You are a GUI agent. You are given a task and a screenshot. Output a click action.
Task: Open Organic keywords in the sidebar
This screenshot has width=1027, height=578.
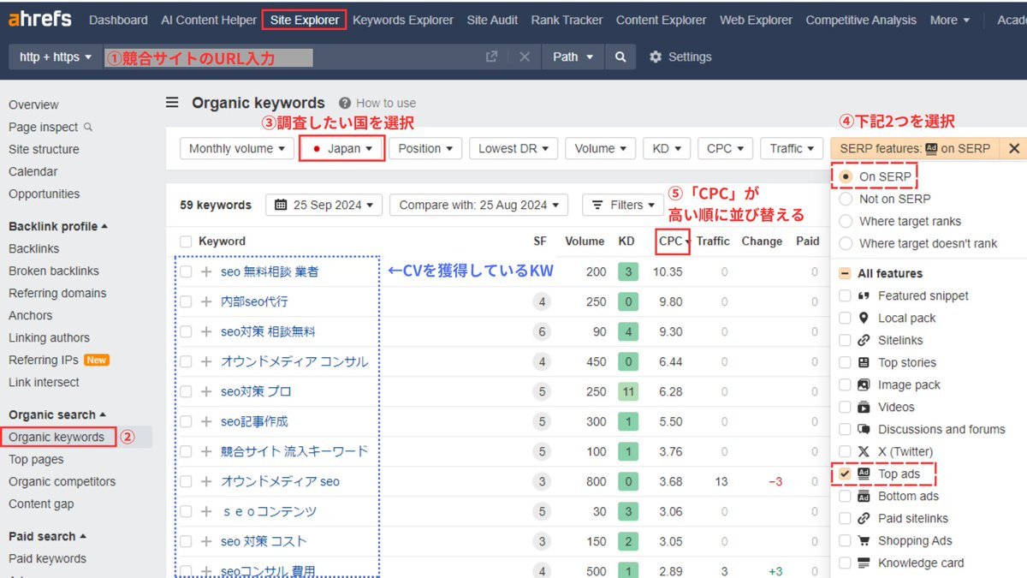(56, 437)
